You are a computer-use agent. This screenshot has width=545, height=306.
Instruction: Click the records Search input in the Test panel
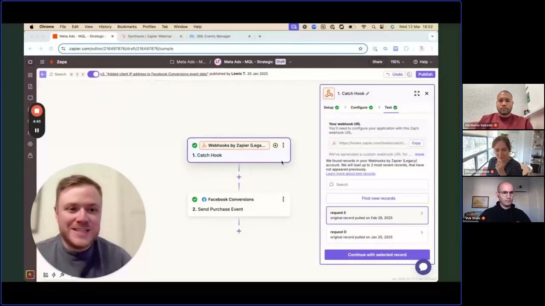tap(377, 184)
